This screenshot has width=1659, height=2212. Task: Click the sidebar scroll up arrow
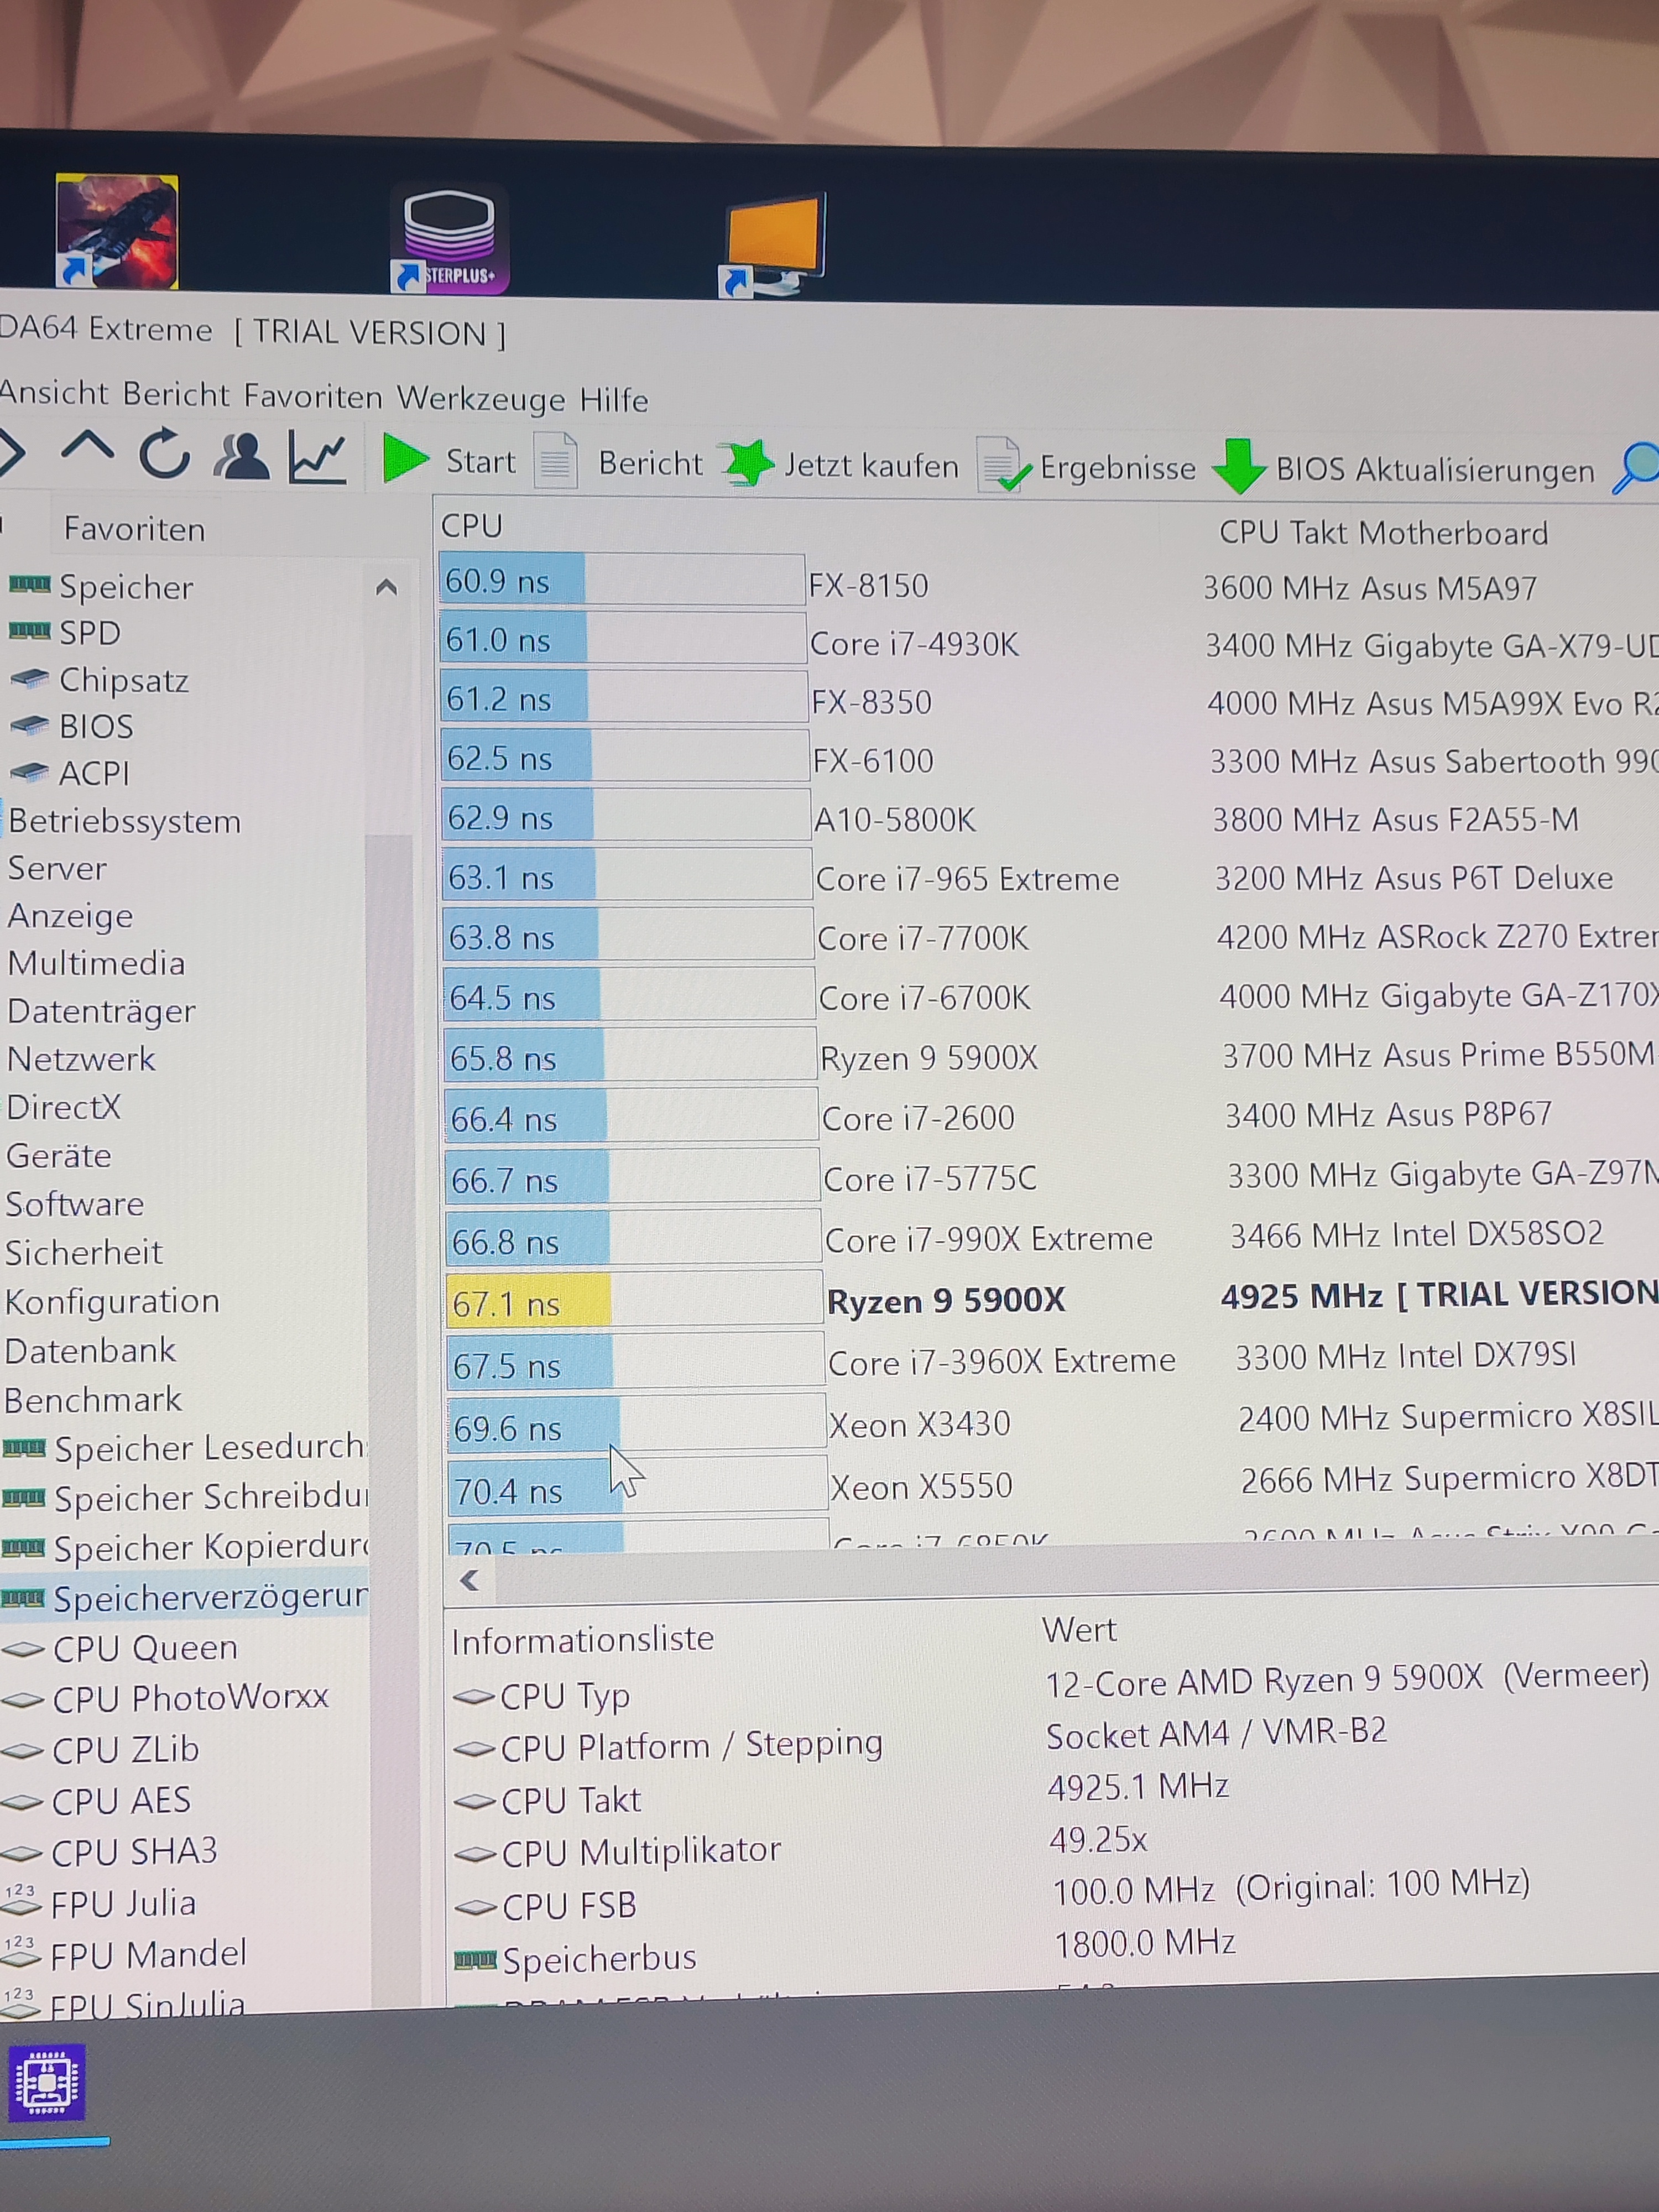387,587
